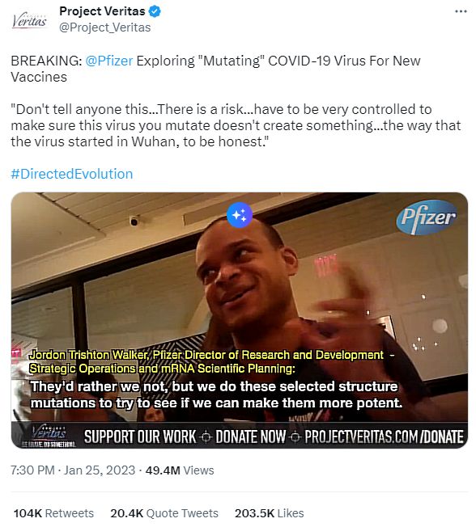View the 49.4M Views count

point(180,470)
